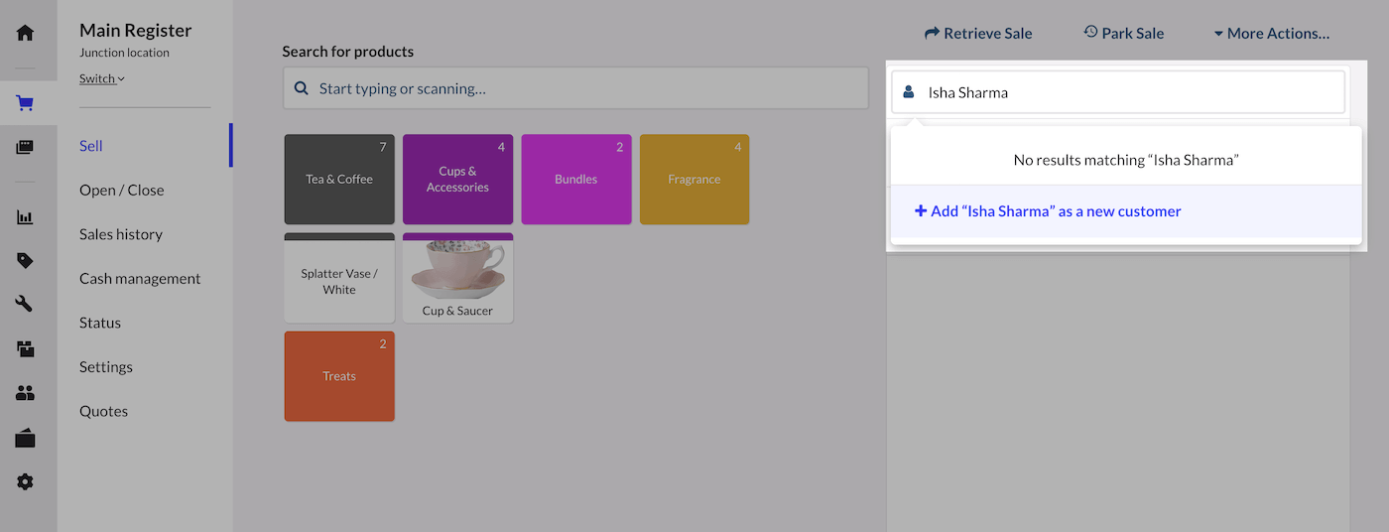Select the price tag Products icon
This screenshot has width=1389, height=532.
(x=25, y=261)
